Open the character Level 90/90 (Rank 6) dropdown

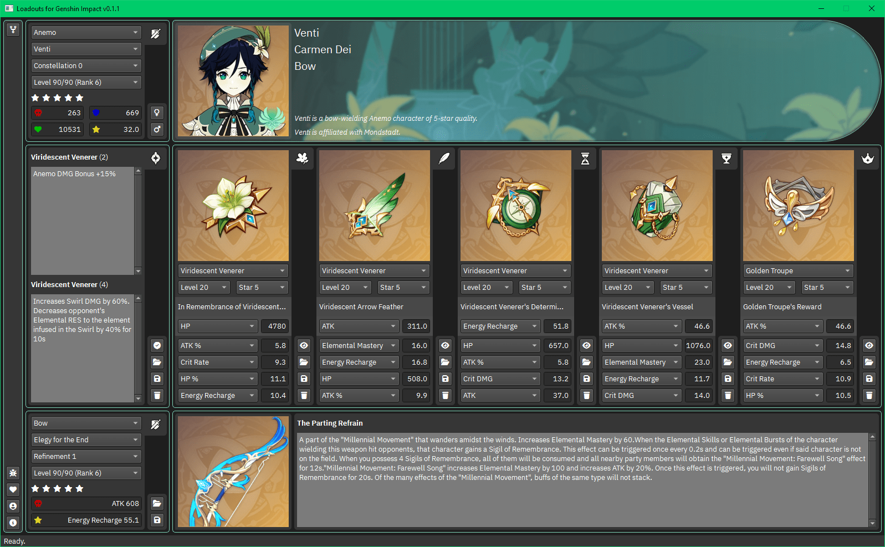click(86, 82)
